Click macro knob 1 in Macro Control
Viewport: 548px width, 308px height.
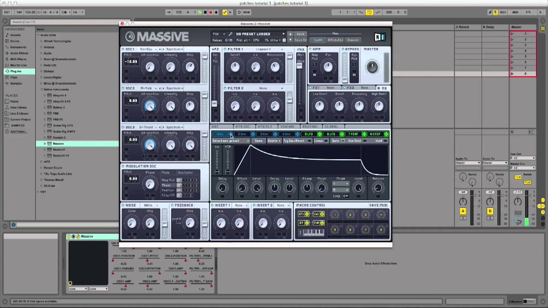[335, 215]
